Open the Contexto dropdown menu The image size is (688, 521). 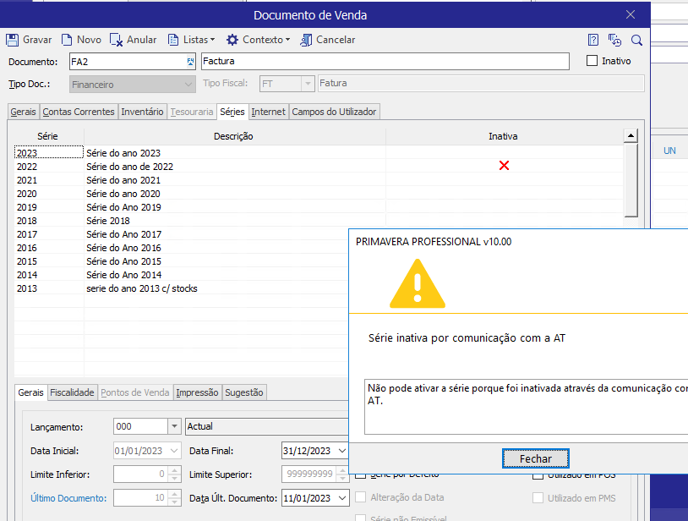click(258, 40)
